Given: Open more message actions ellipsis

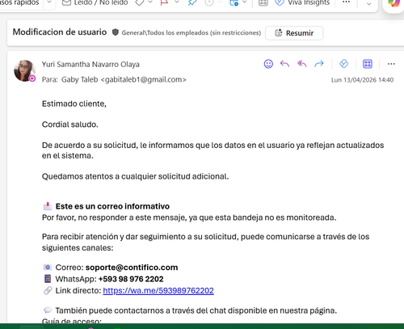Looking at the screenshot, I should point(391,64).
